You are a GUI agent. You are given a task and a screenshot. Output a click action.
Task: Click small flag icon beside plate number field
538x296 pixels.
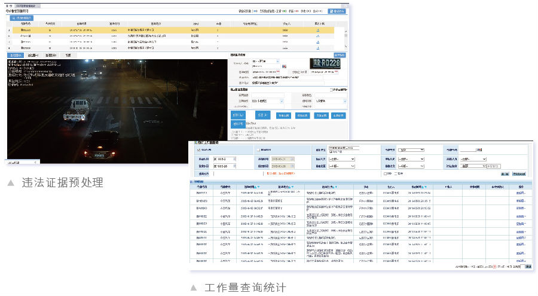284,66
